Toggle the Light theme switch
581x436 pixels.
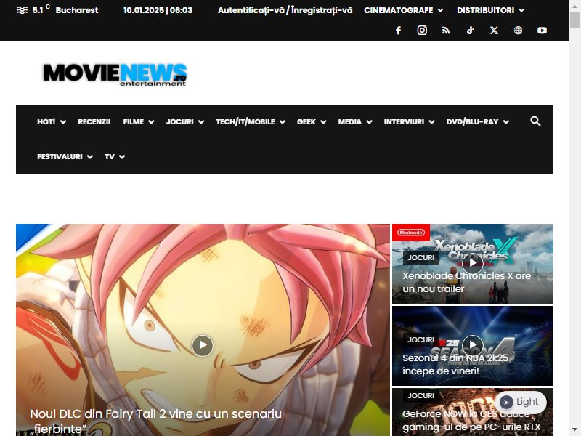pyautogui.click(x=521, y=402)
